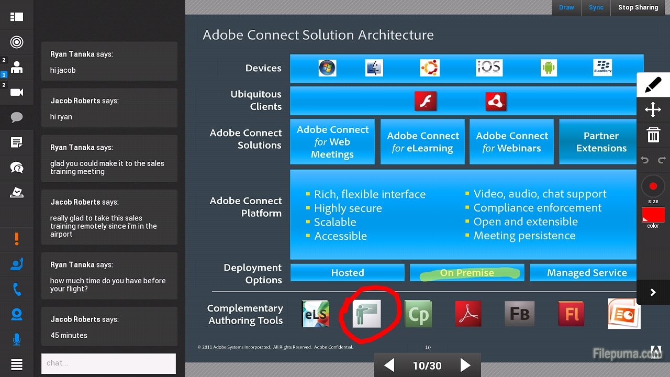Switch to the Draw tab
The height and width of the screenshot is (377, 670).
click(566, 7)
